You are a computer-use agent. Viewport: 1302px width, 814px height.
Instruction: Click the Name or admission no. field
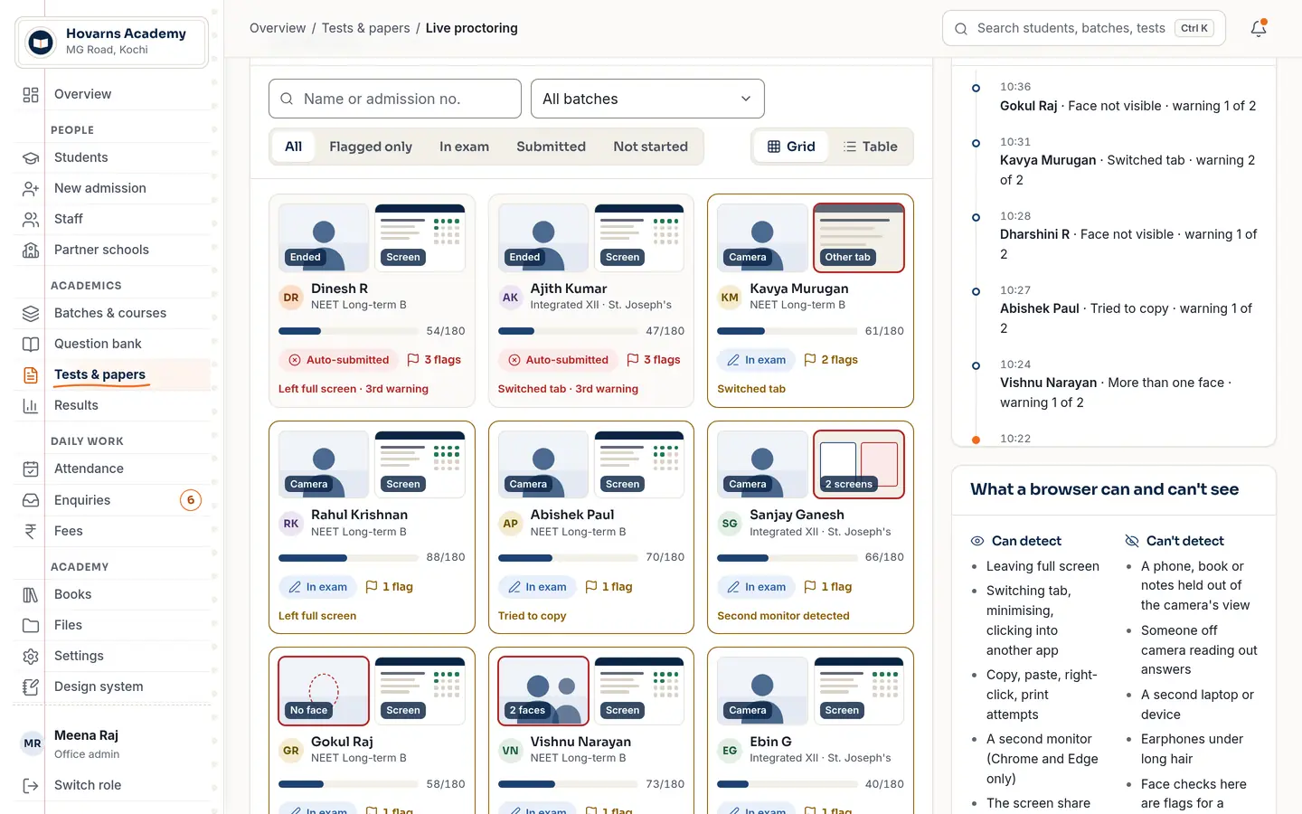pyautogui.click(x=395, y=99)
